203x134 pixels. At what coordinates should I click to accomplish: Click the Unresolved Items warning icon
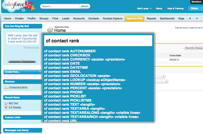[6, 87]
